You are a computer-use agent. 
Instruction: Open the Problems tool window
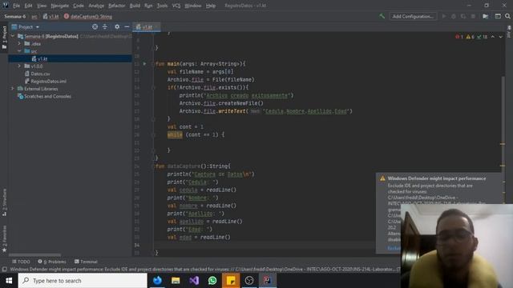52,262
